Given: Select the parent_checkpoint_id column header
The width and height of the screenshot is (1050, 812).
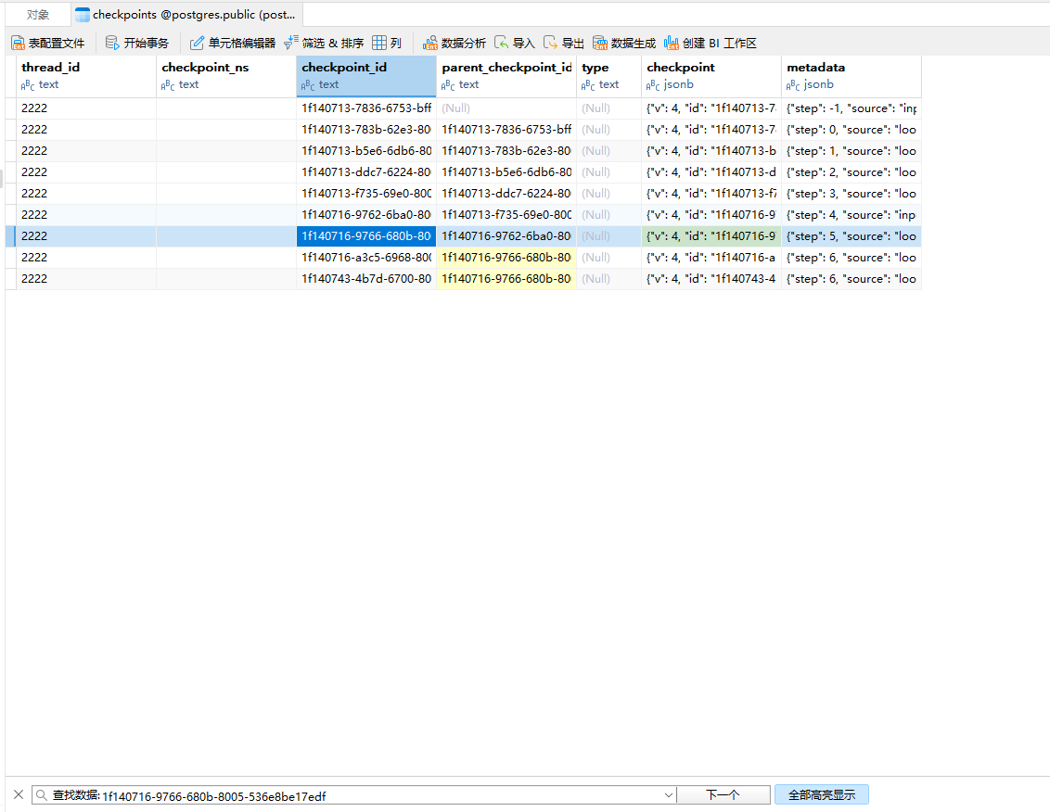Looking at the screenshot, I should point(506,76).
